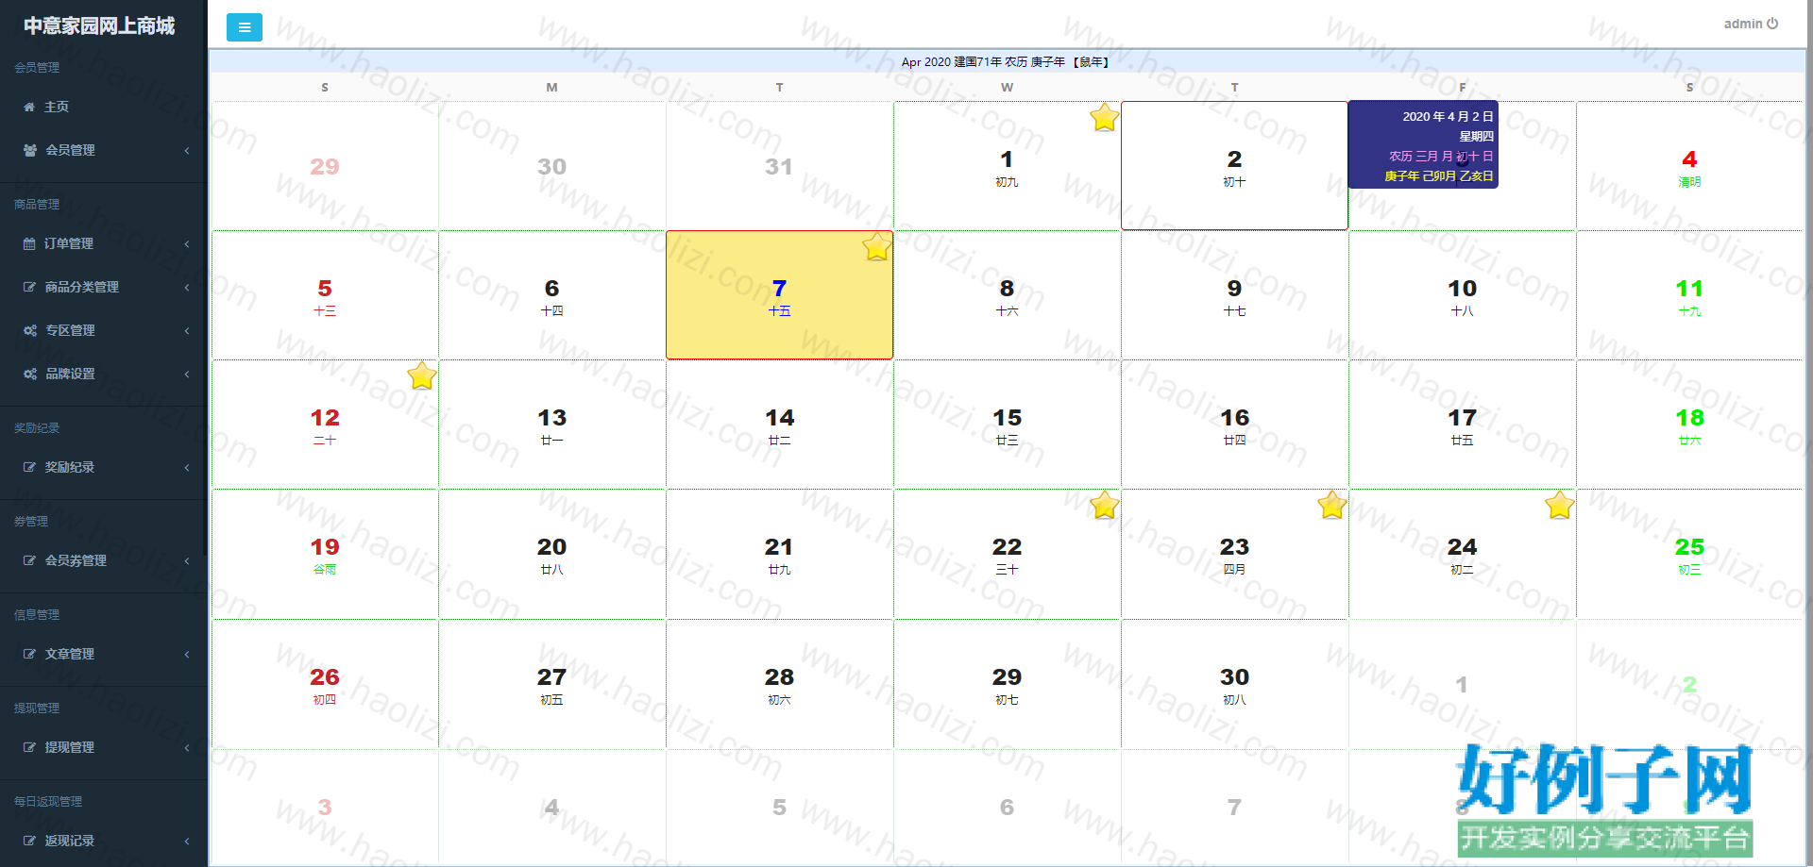This screenshot has height=867, width=1813.
Task: Click the gears icon beside 专区管理
Action: [x=30, y=330]
